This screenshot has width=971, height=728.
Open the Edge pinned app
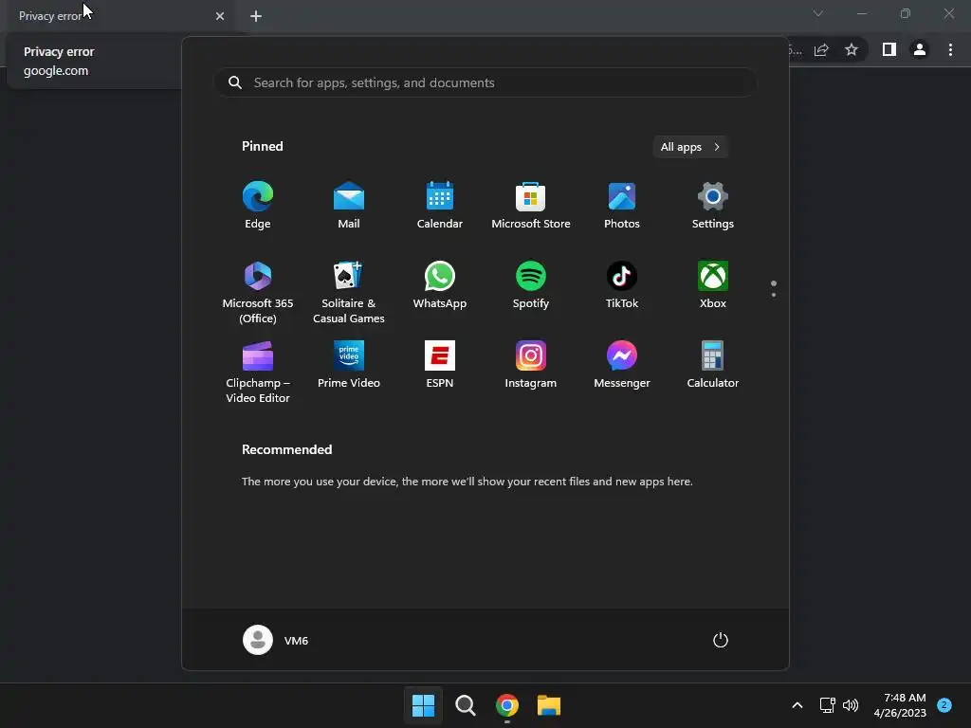coord(258,205)
